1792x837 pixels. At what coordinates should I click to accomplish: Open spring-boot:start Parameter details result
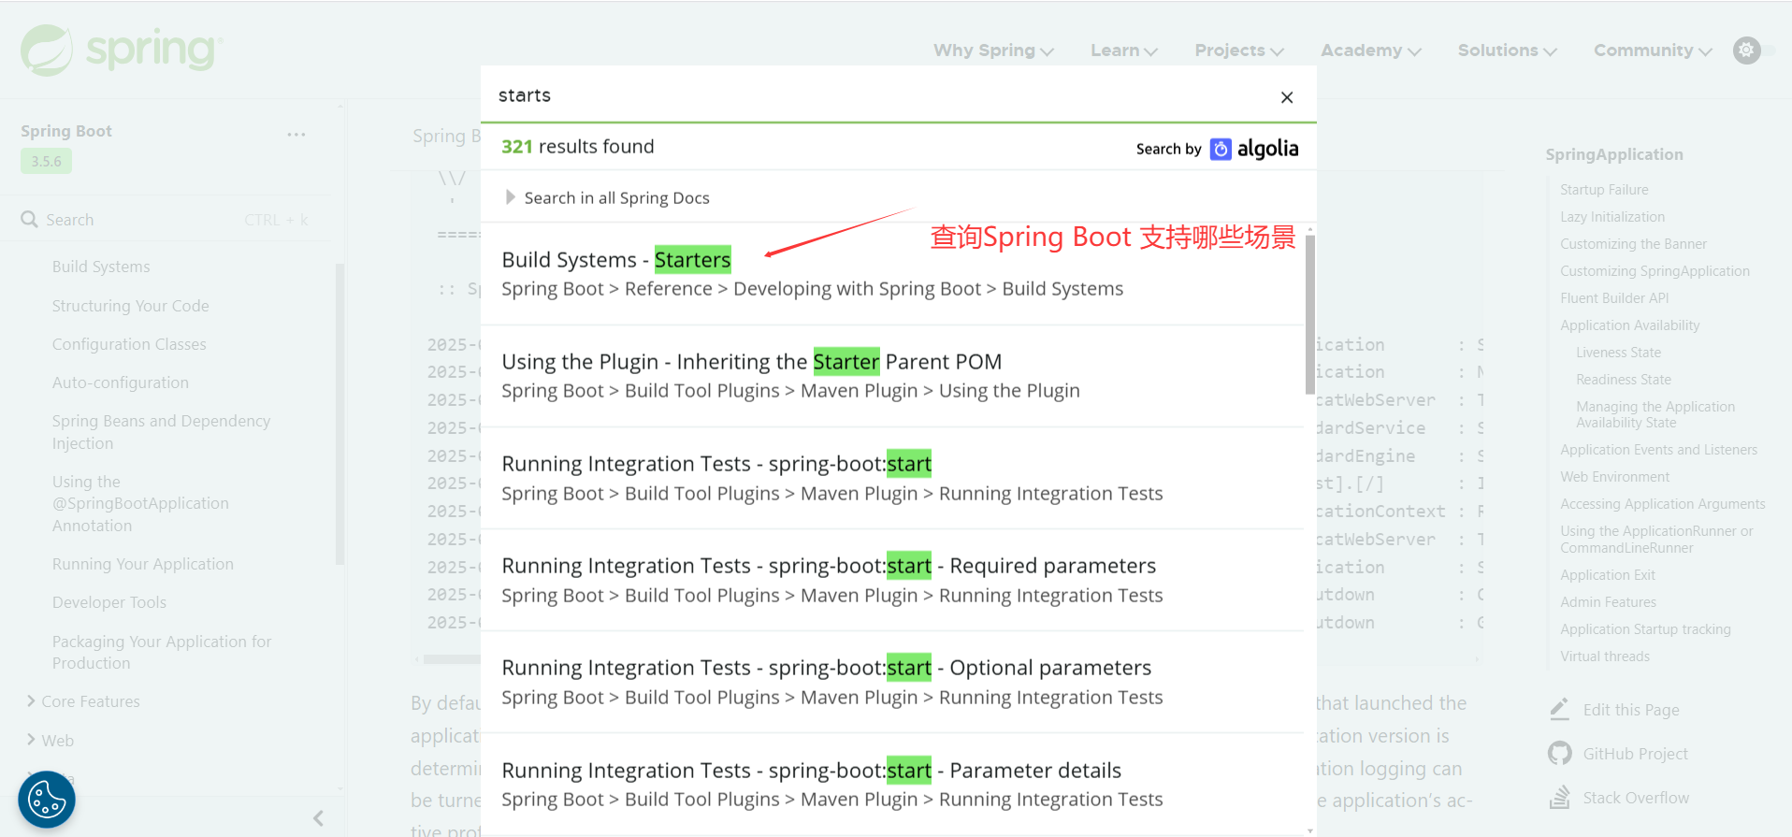[892, 784]
